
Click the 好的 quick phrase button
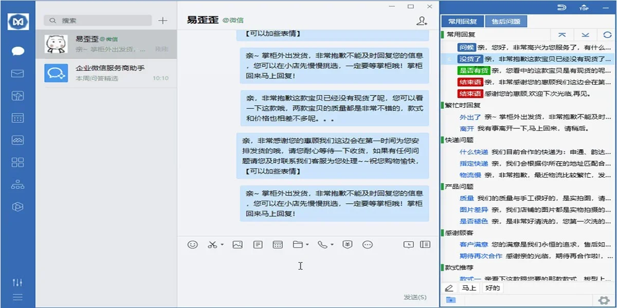point(493,288)
